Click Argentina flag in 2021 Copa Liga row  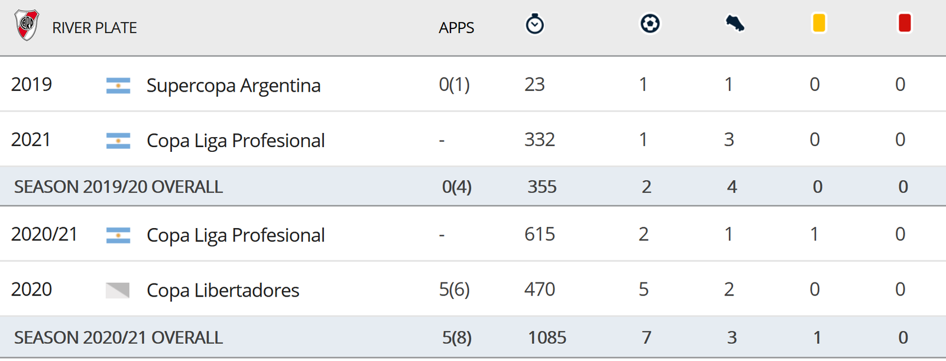pyautogui.click(x=118, y=141)
